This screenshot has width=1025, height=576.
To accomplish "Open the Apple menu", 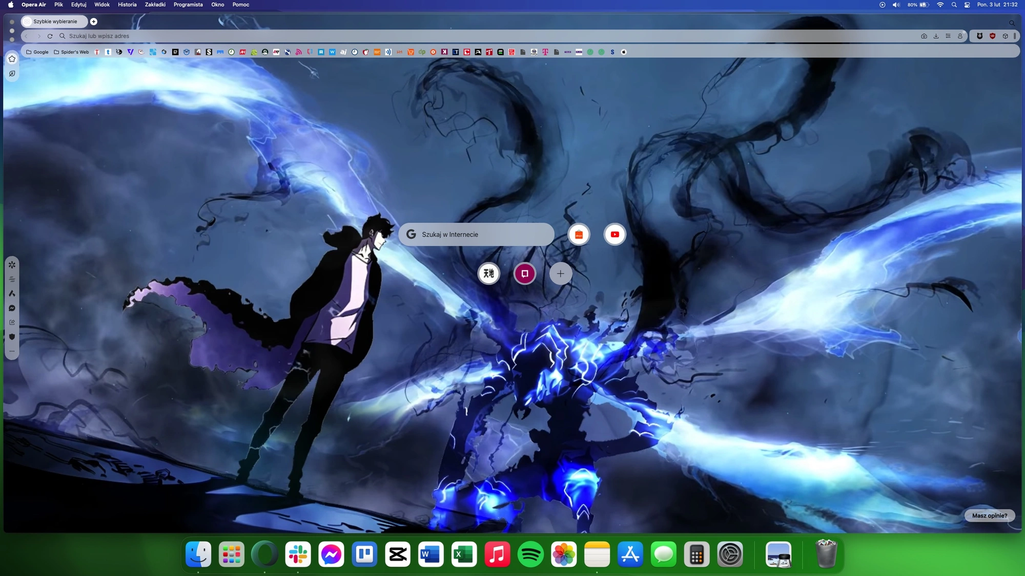I will pos(11,5).
